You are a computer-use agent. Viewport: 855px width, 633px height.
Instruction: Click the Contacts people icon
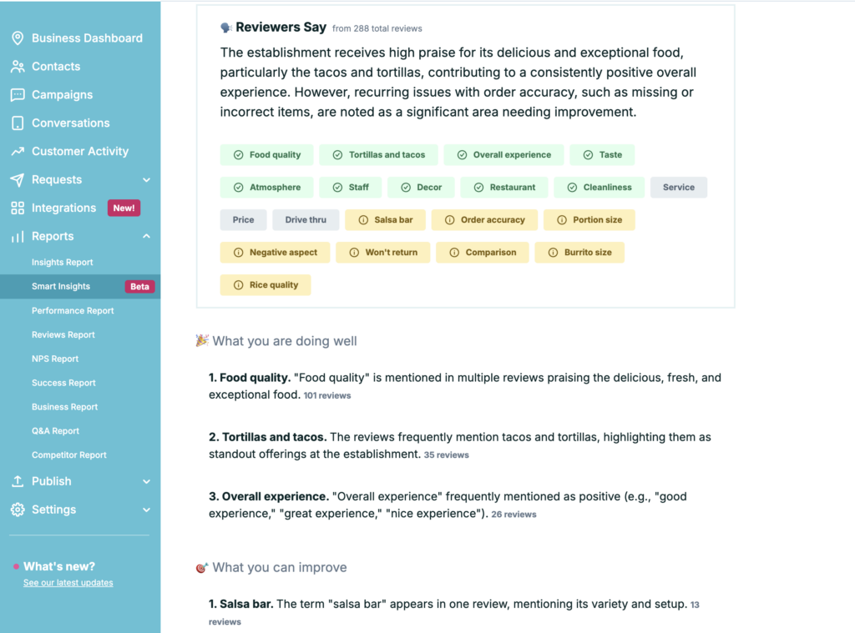pyautogui.click(x=18, y=67)
